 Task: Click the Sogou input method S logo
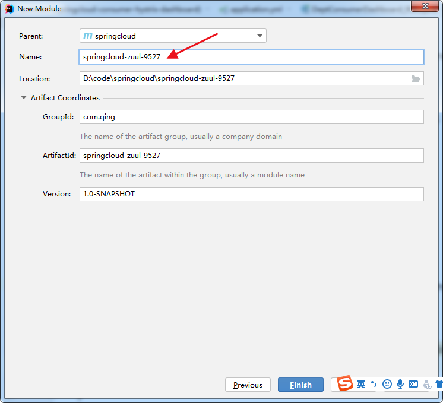coord(344,383)
